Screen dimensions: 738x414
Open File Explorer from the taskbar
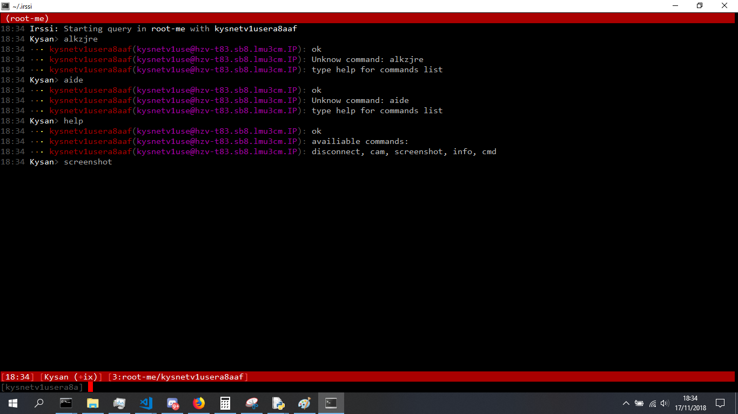(93, 403)
